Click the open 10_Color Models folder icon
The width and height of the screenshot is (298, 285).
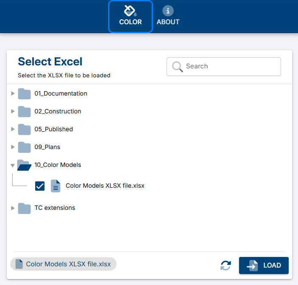(x=24, y=165)
